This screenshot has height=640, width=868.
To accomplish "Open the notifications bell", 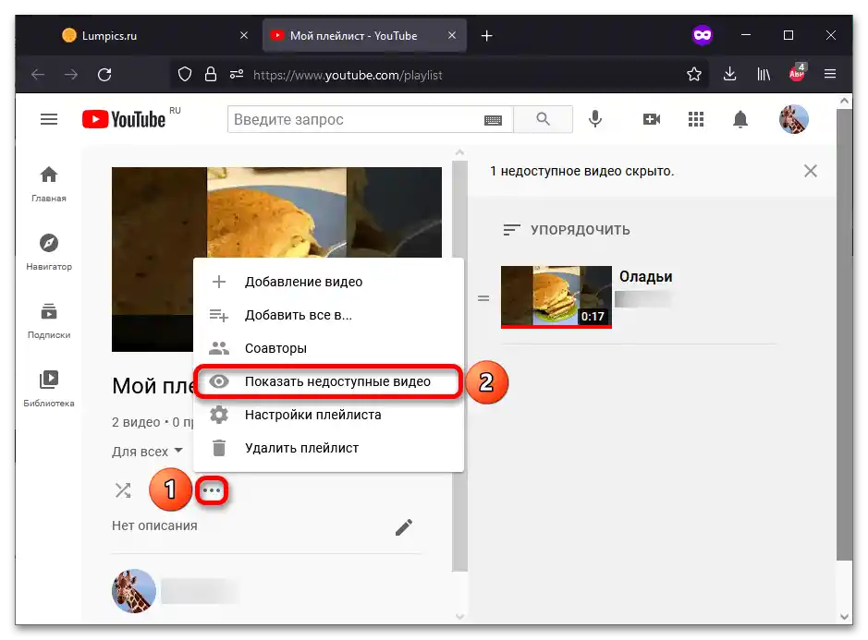I will (x=740, y=119).
